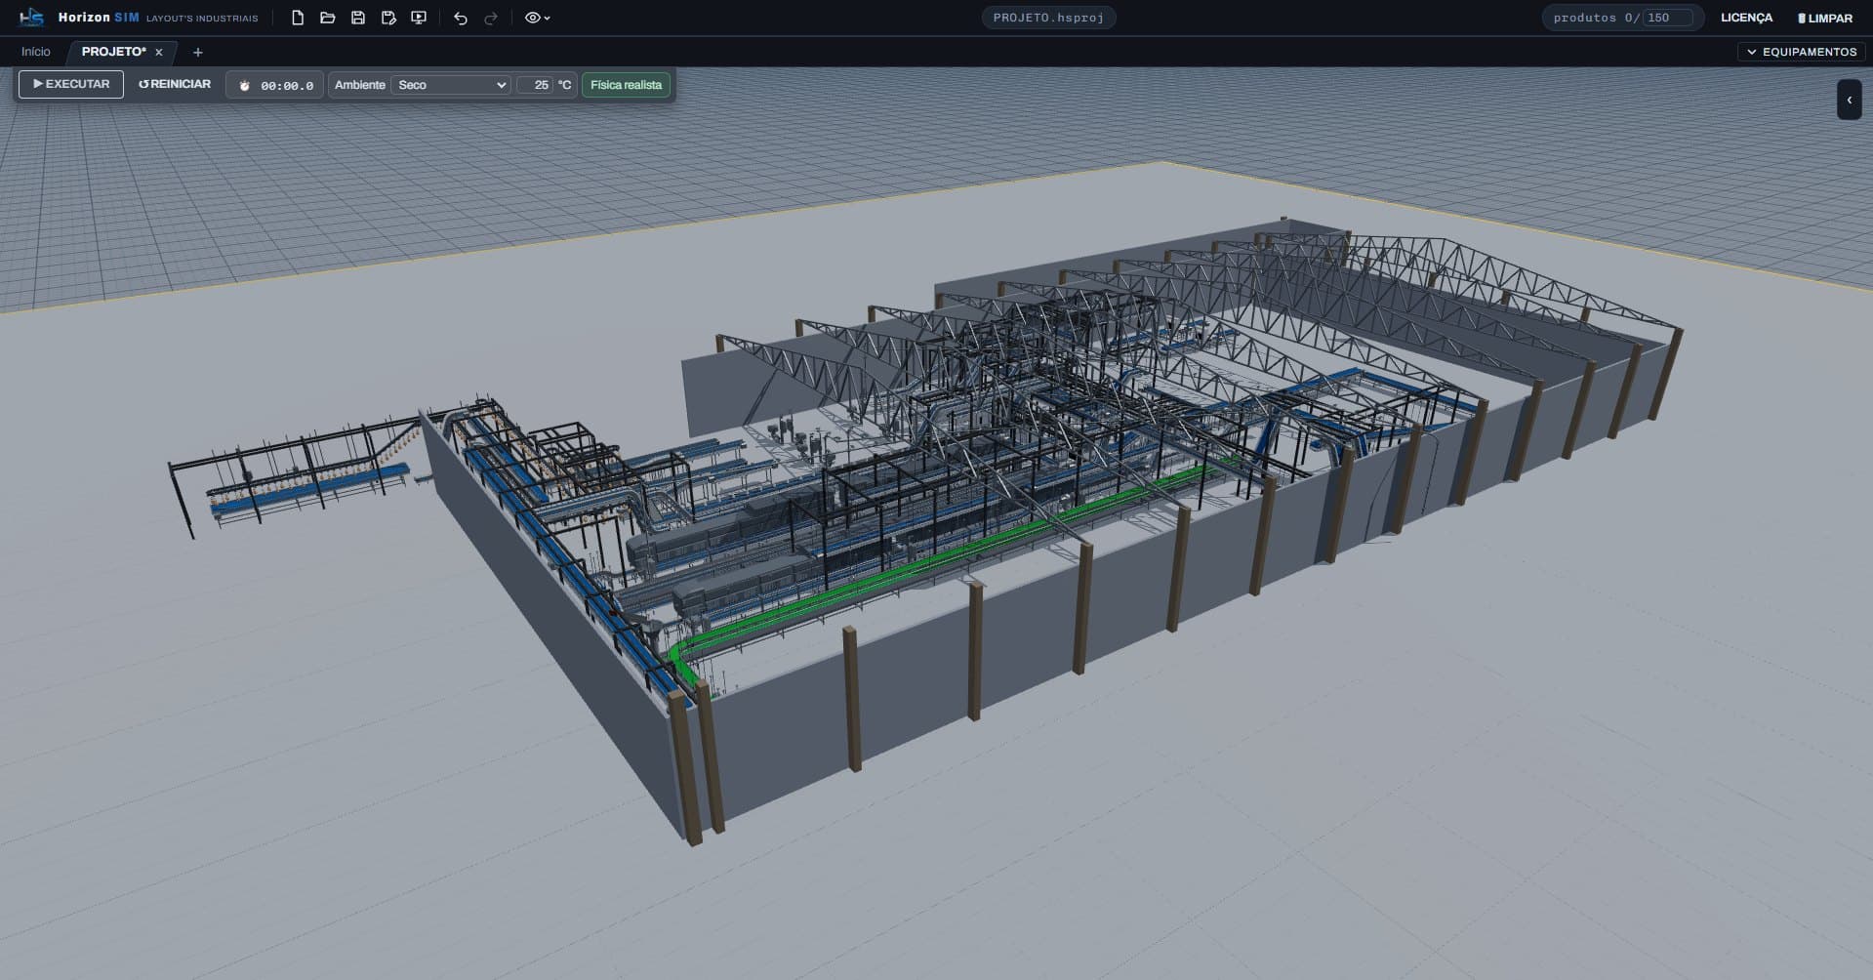The height and width of the screenshot is (980, 1873).
Task: Run the simulation with EXECUTAR
Action: coord(71,84)
